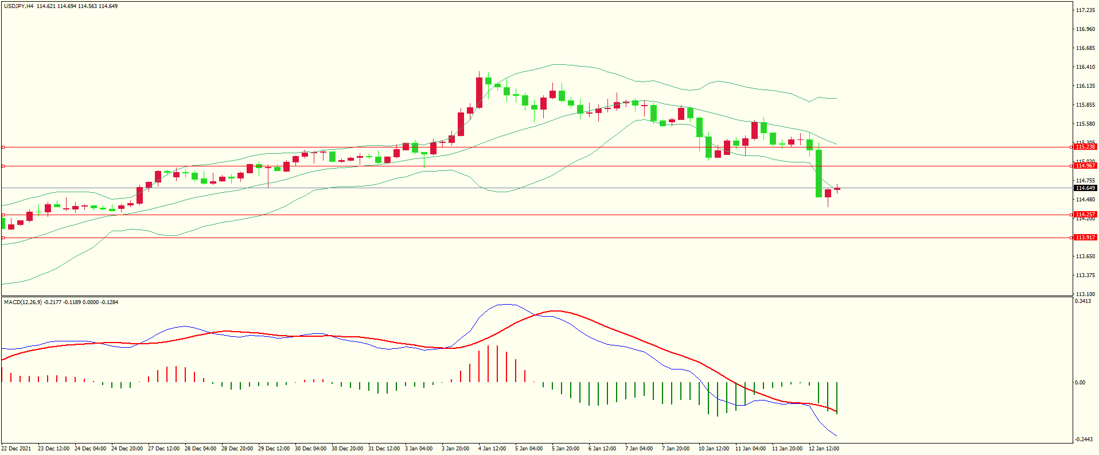1099x455 pixels.
Task: Click the large green candle on 12 Jan
Action: coord(819,173)
